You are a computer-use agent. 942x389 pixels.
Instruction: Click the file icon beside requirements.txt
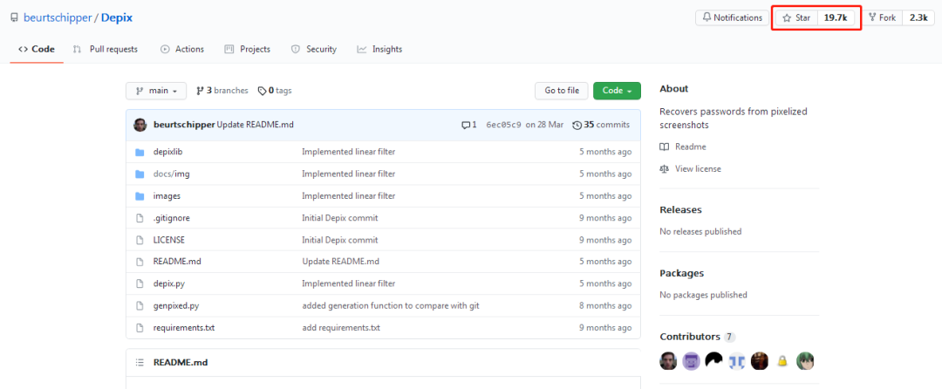point(140,328)
